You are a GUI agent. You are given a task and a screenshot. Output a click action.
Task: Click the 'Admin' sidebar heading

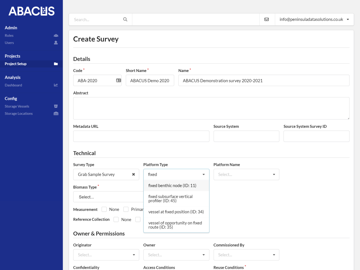tap(11, 28)
